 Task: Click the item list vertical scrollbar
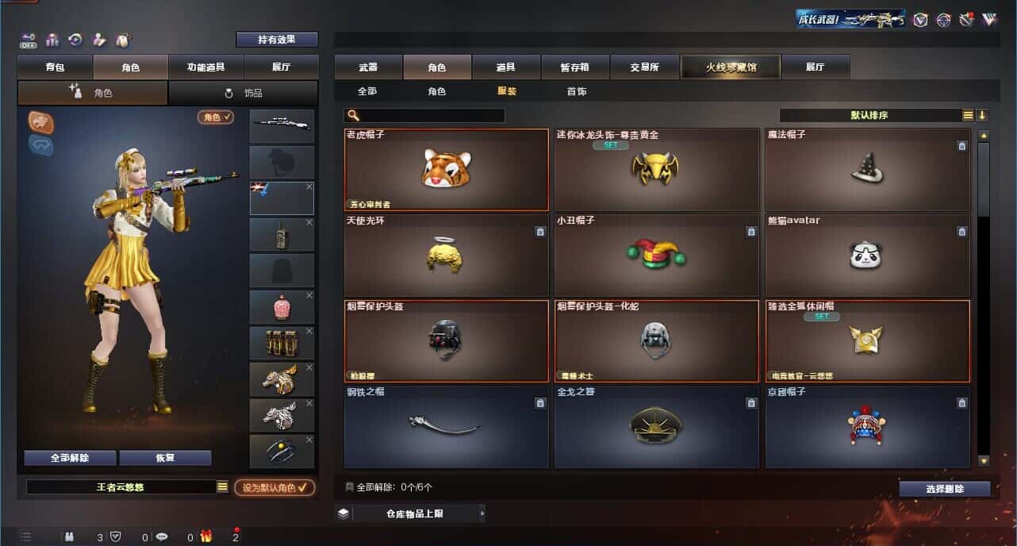point(984,298)
